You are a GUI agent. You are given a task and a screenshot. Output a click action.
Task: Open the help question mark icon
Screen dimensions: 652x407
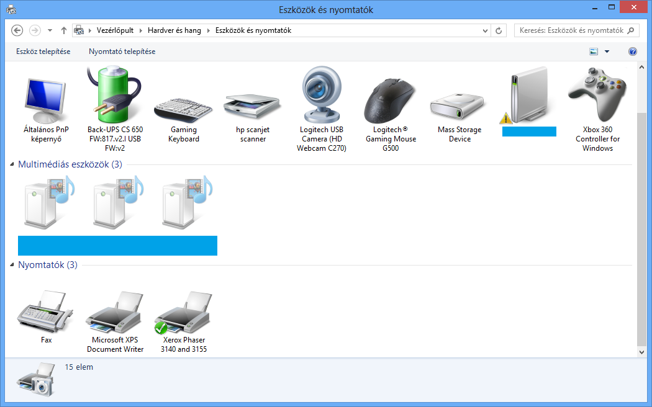[633, 51]
